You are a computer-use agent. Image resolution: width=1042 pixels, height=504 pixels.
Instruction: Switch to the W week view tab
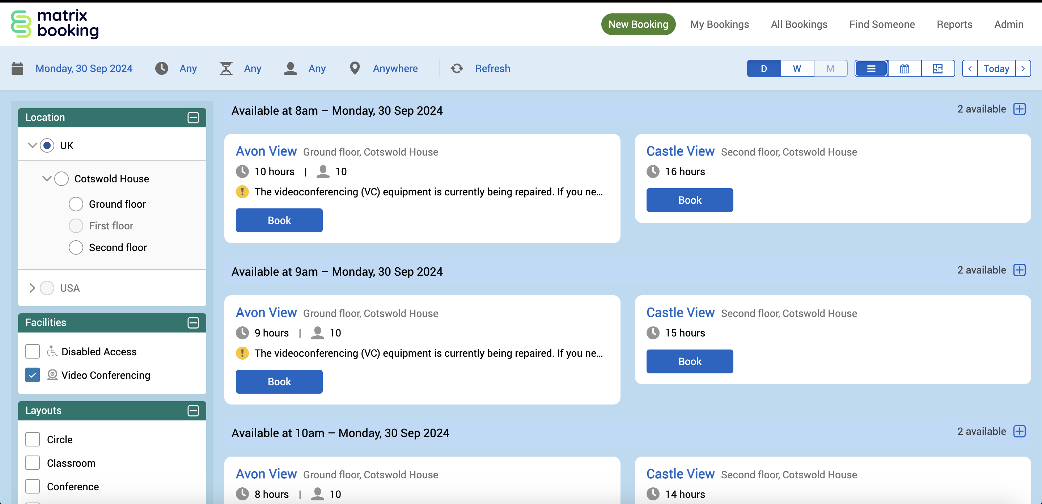pos(797,68)
